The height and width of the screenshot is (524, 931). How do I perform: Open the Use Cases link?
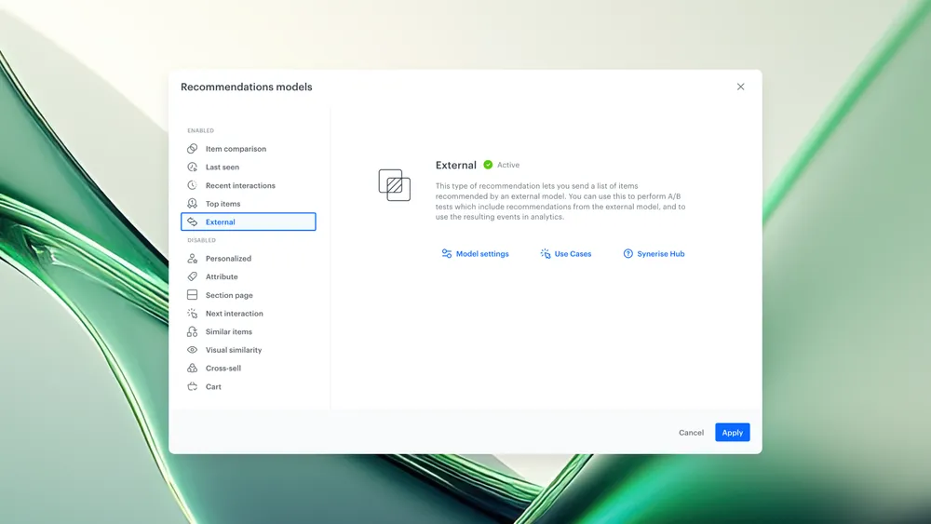pyautogui.click(x=566, y=254)
